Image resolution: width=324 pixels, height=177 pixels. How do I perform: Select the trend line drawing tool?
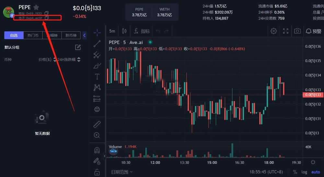pos(97,44)
